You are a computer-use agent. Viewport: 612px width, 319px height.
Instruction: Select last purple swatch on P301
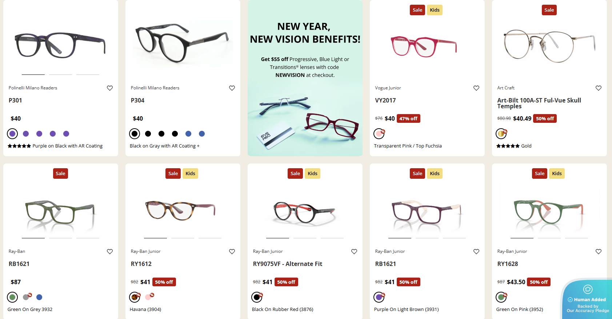(x=66, y=134)
